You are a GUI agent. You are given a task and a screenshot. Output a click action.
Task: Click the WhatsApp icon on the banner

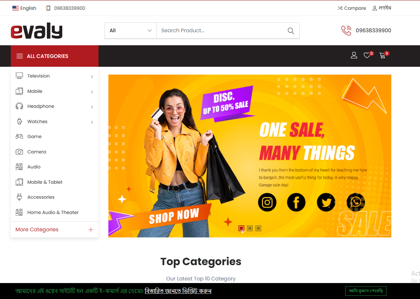(356, 202)
